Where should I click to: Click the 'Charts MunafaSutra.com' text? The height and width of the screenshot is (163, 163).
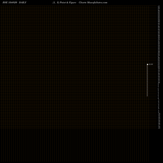pos(93,3)
